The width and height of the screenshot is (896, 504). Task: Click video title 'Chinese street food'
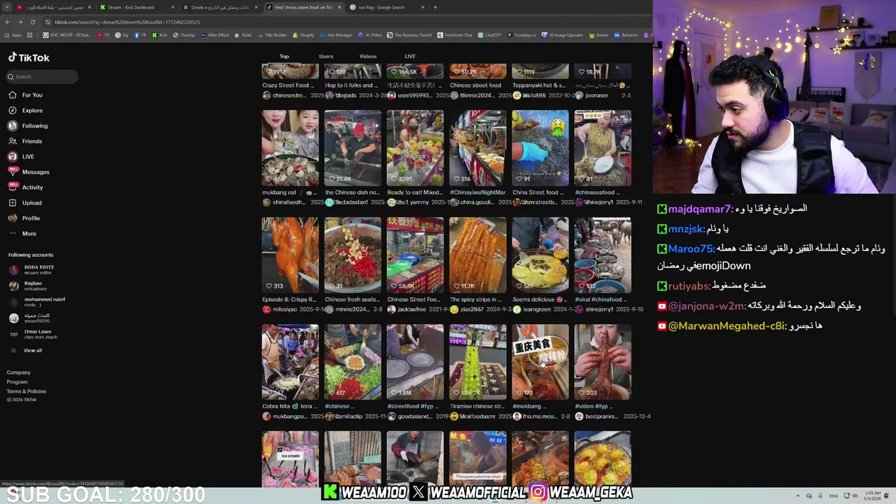475,85
